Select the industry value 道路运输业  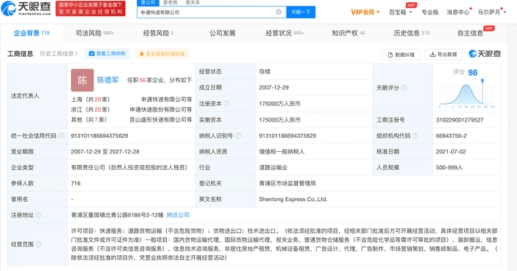[x=273, y=167]
